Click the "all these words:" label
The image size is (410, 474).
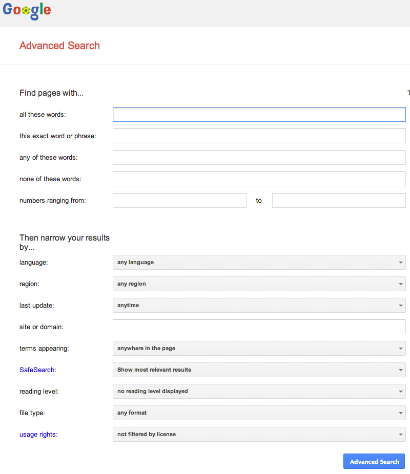tap(43, 115)
